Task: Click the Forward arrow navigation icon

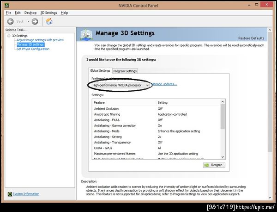Action: pos(35,21)
